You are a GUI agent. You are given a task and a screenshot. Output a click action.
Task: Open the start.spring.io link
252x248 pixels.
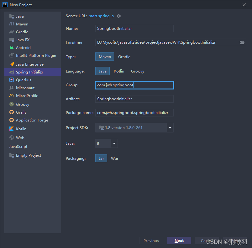[102, 16]
